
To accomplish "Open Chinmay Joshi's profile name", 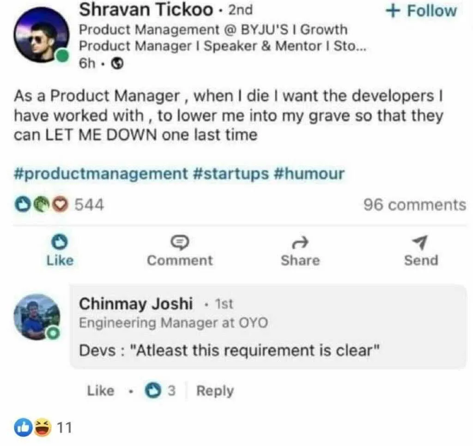I will pos(136,304).
